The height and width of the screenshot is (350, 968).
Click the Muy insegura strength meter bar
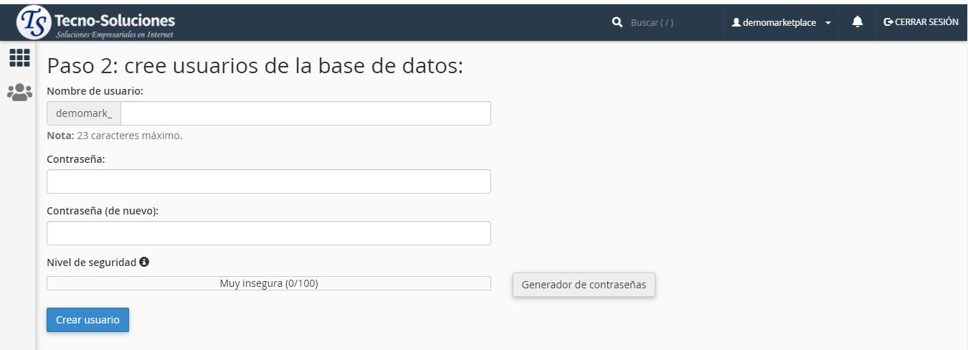point(268,283)
